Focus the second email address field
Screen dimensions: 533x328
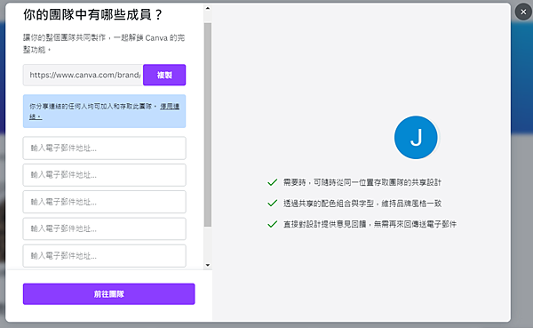point(104,175)
